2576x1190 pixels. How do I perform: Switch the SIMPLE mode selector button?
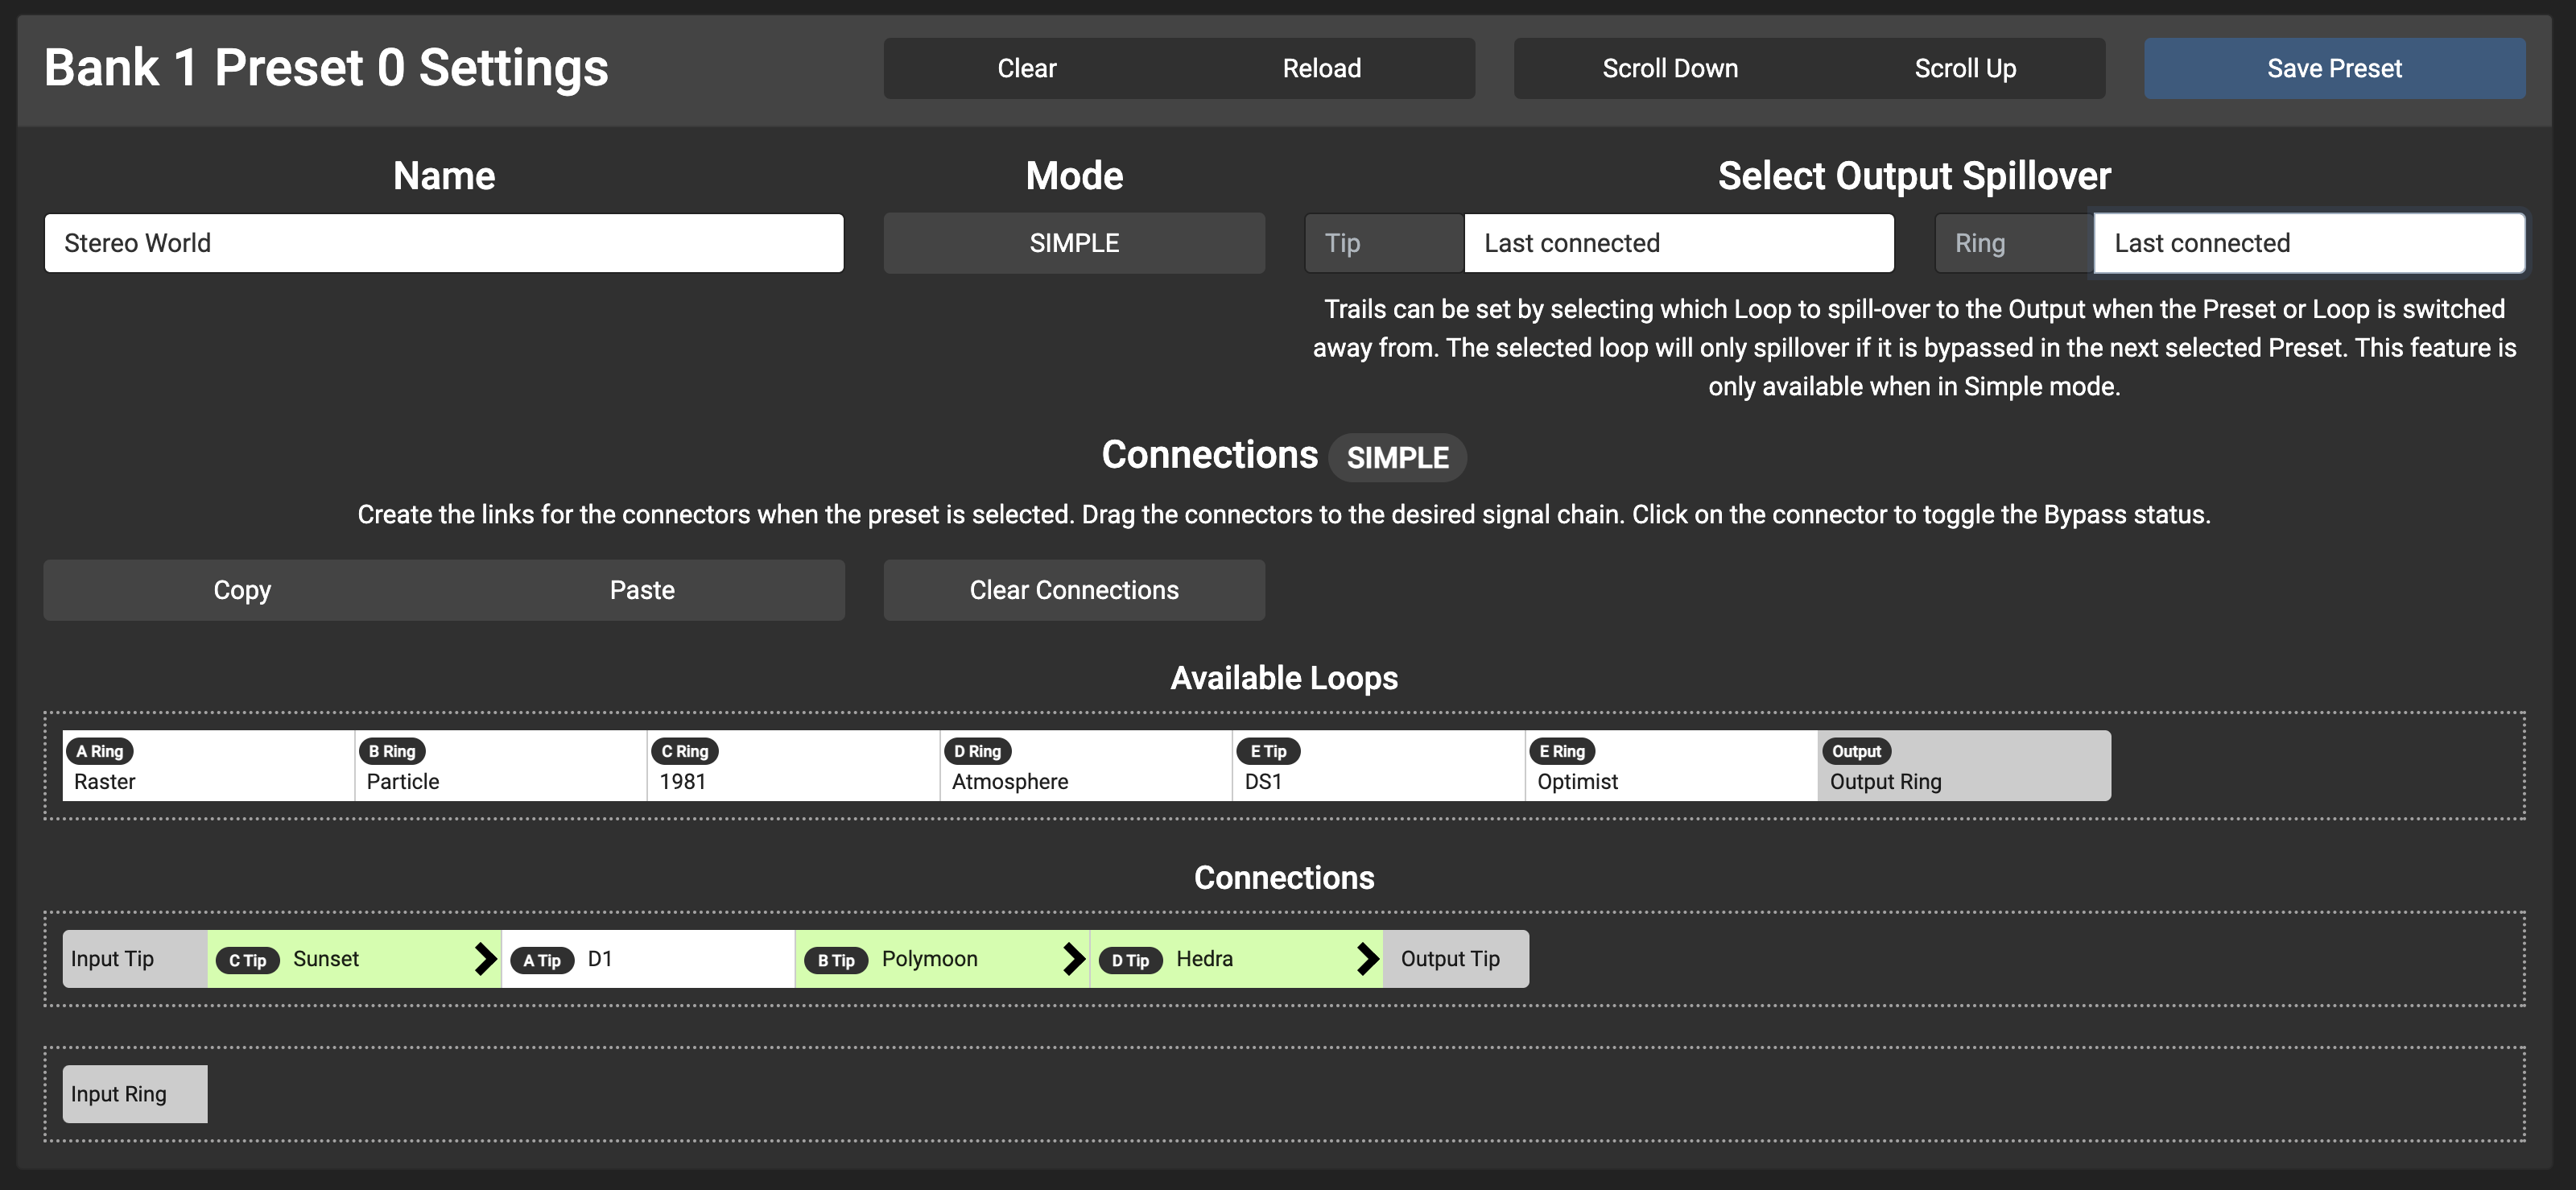tap(1074, 243)
